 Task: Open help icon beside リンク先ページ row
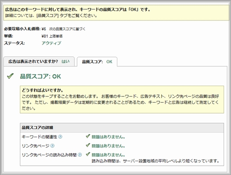[52, 146]
